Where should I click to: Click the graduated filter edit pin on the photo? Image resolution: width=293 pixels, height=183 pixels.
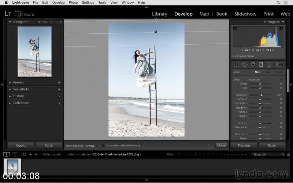156,32
